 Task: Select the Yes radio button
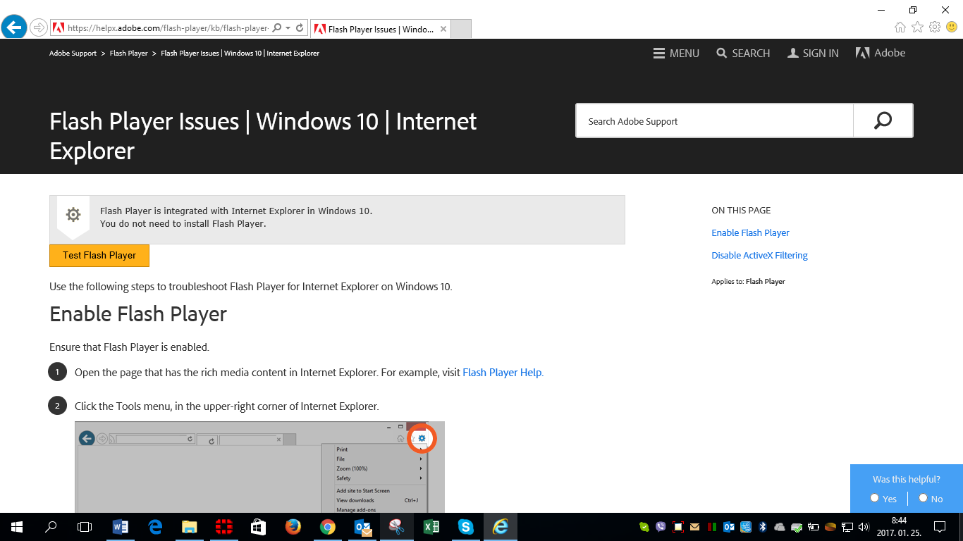(875, 498)
